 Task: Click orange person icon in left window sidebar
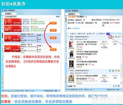tap(2, 79)
